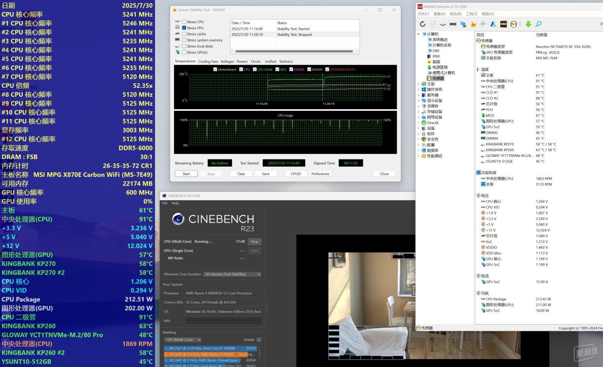Click the green download arrow update icon
The image size is (603, 367).
pos(528,24)
